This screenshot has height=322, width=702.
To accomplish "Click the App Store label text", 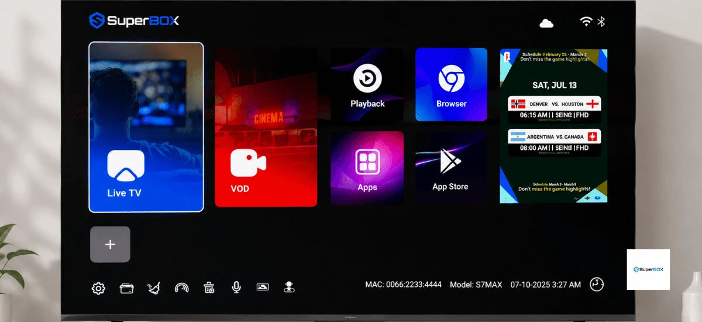I will (x=450, y=187).
